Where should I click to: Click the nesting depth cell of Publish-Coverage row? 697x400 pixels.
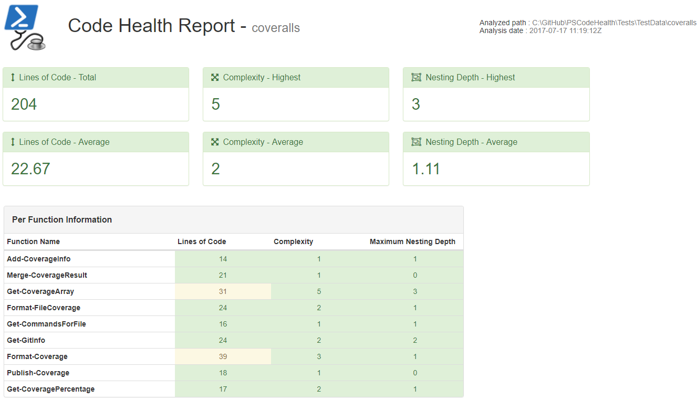tap(415, 373)
